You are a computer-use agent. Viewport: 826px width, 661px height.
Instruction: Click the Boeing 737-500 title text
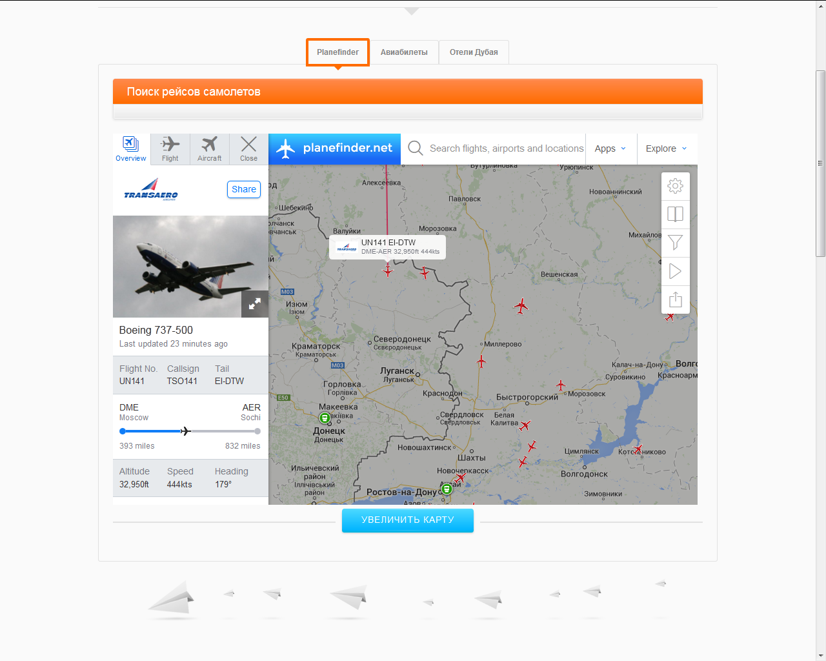coord(156,330)
